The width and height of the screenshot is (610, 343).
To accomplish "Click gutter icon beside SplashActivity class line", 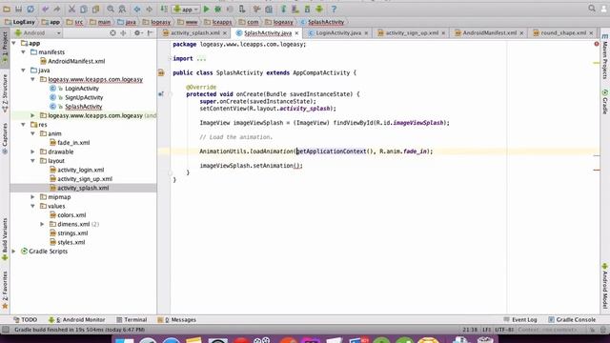I will 161,72.
